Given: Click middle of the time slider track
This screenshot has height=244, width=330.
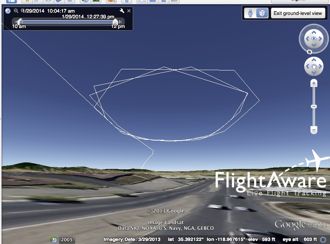Looking at the screenshot, I should pos(68,22).
